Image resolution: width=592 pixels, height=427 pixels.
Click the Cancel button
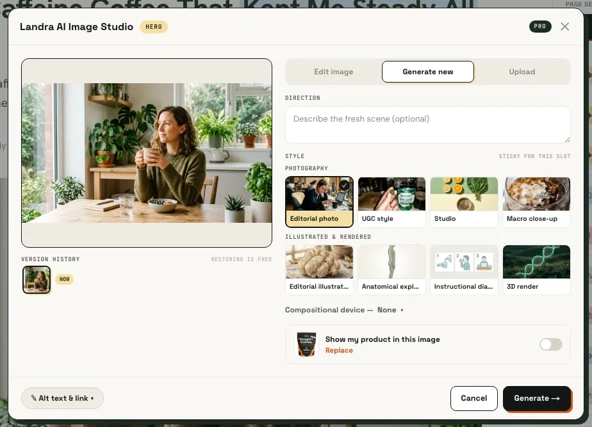pos(474,398)
